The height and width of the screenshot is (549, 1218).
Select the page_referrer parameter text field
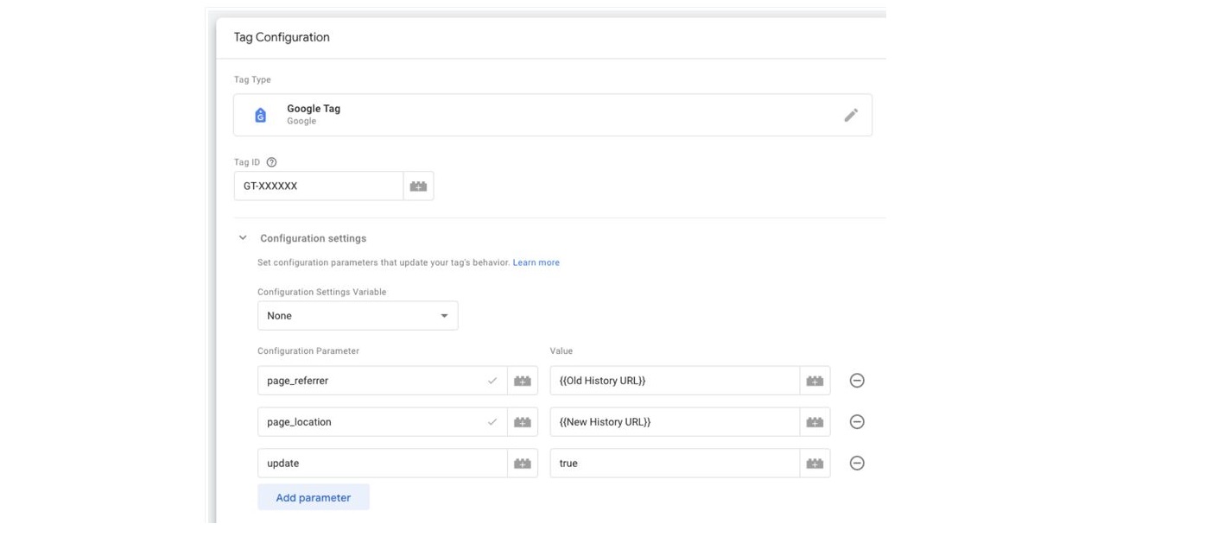[363, 380]
